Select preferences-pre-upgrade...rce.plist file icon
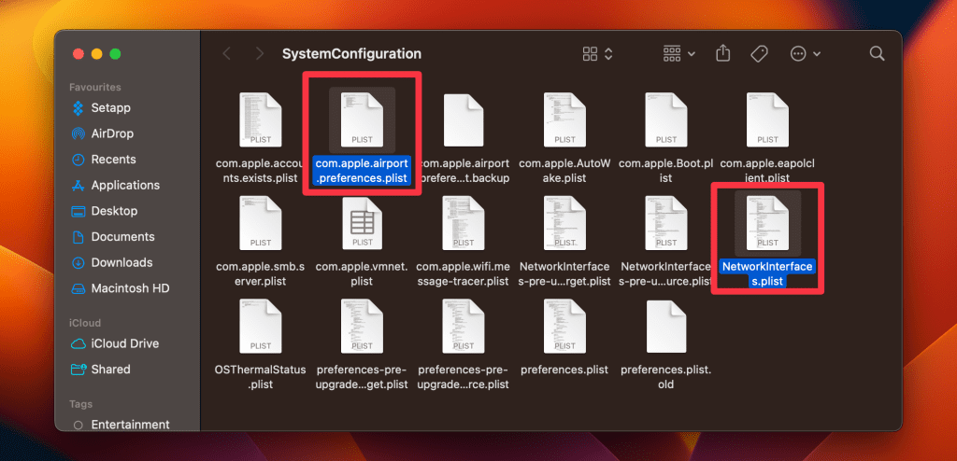 464,327
